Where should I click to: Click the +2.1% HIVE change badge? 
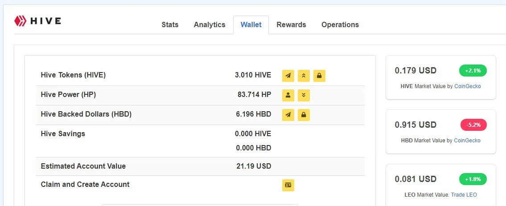(473, 70)
